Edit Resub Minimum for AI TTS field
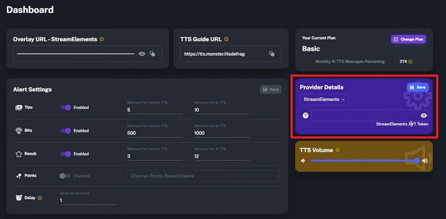446x219 pixels. click(222, 156)
